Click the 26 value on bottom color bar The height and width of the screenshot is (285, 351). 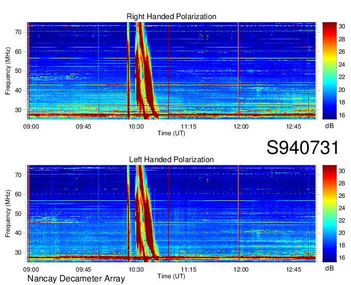[342, 196]
